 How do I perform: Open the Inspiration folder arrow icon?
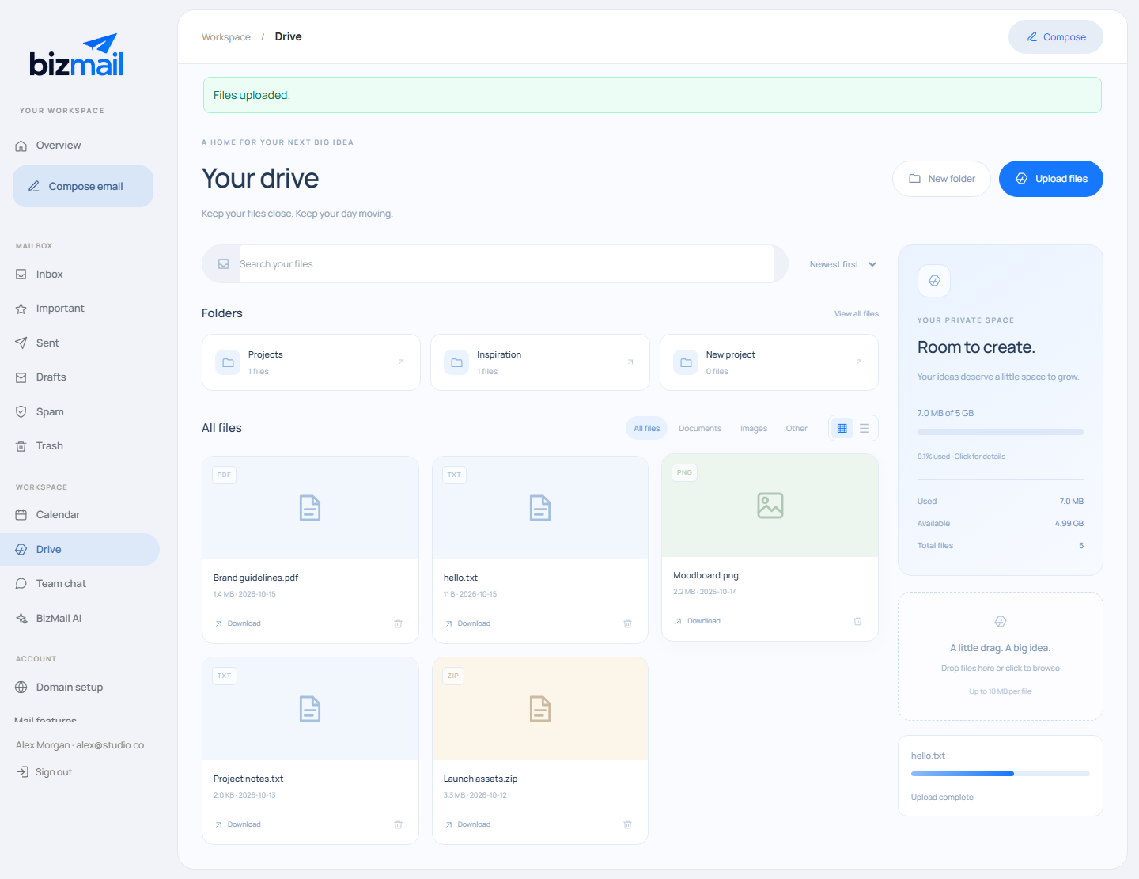[x=630, y=362]
